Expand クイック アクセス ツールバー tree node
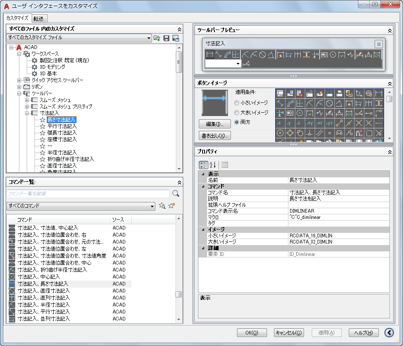The image size is (403, 346). 19,80
